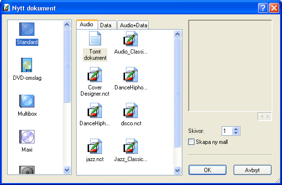Select the Tomt dokument blank template icon
The image size is (282, 185).
click(x=95, y=38)
